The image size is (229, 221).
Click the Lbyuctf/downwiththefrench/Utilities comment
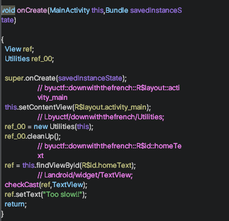[101, 117]
